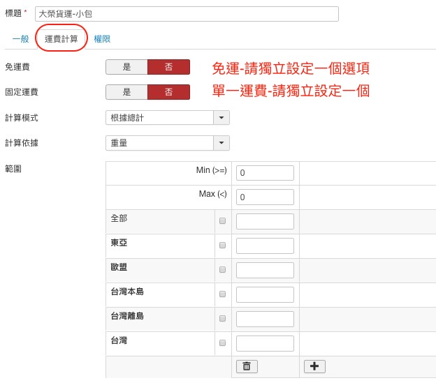Set 免運費 toggle to 否
Image resolution: width=436 pixels, height=392 pixels.
168,67
